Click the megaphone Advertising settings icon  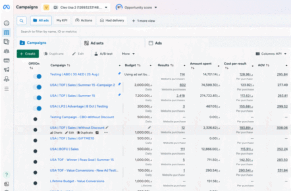point(6,70)
